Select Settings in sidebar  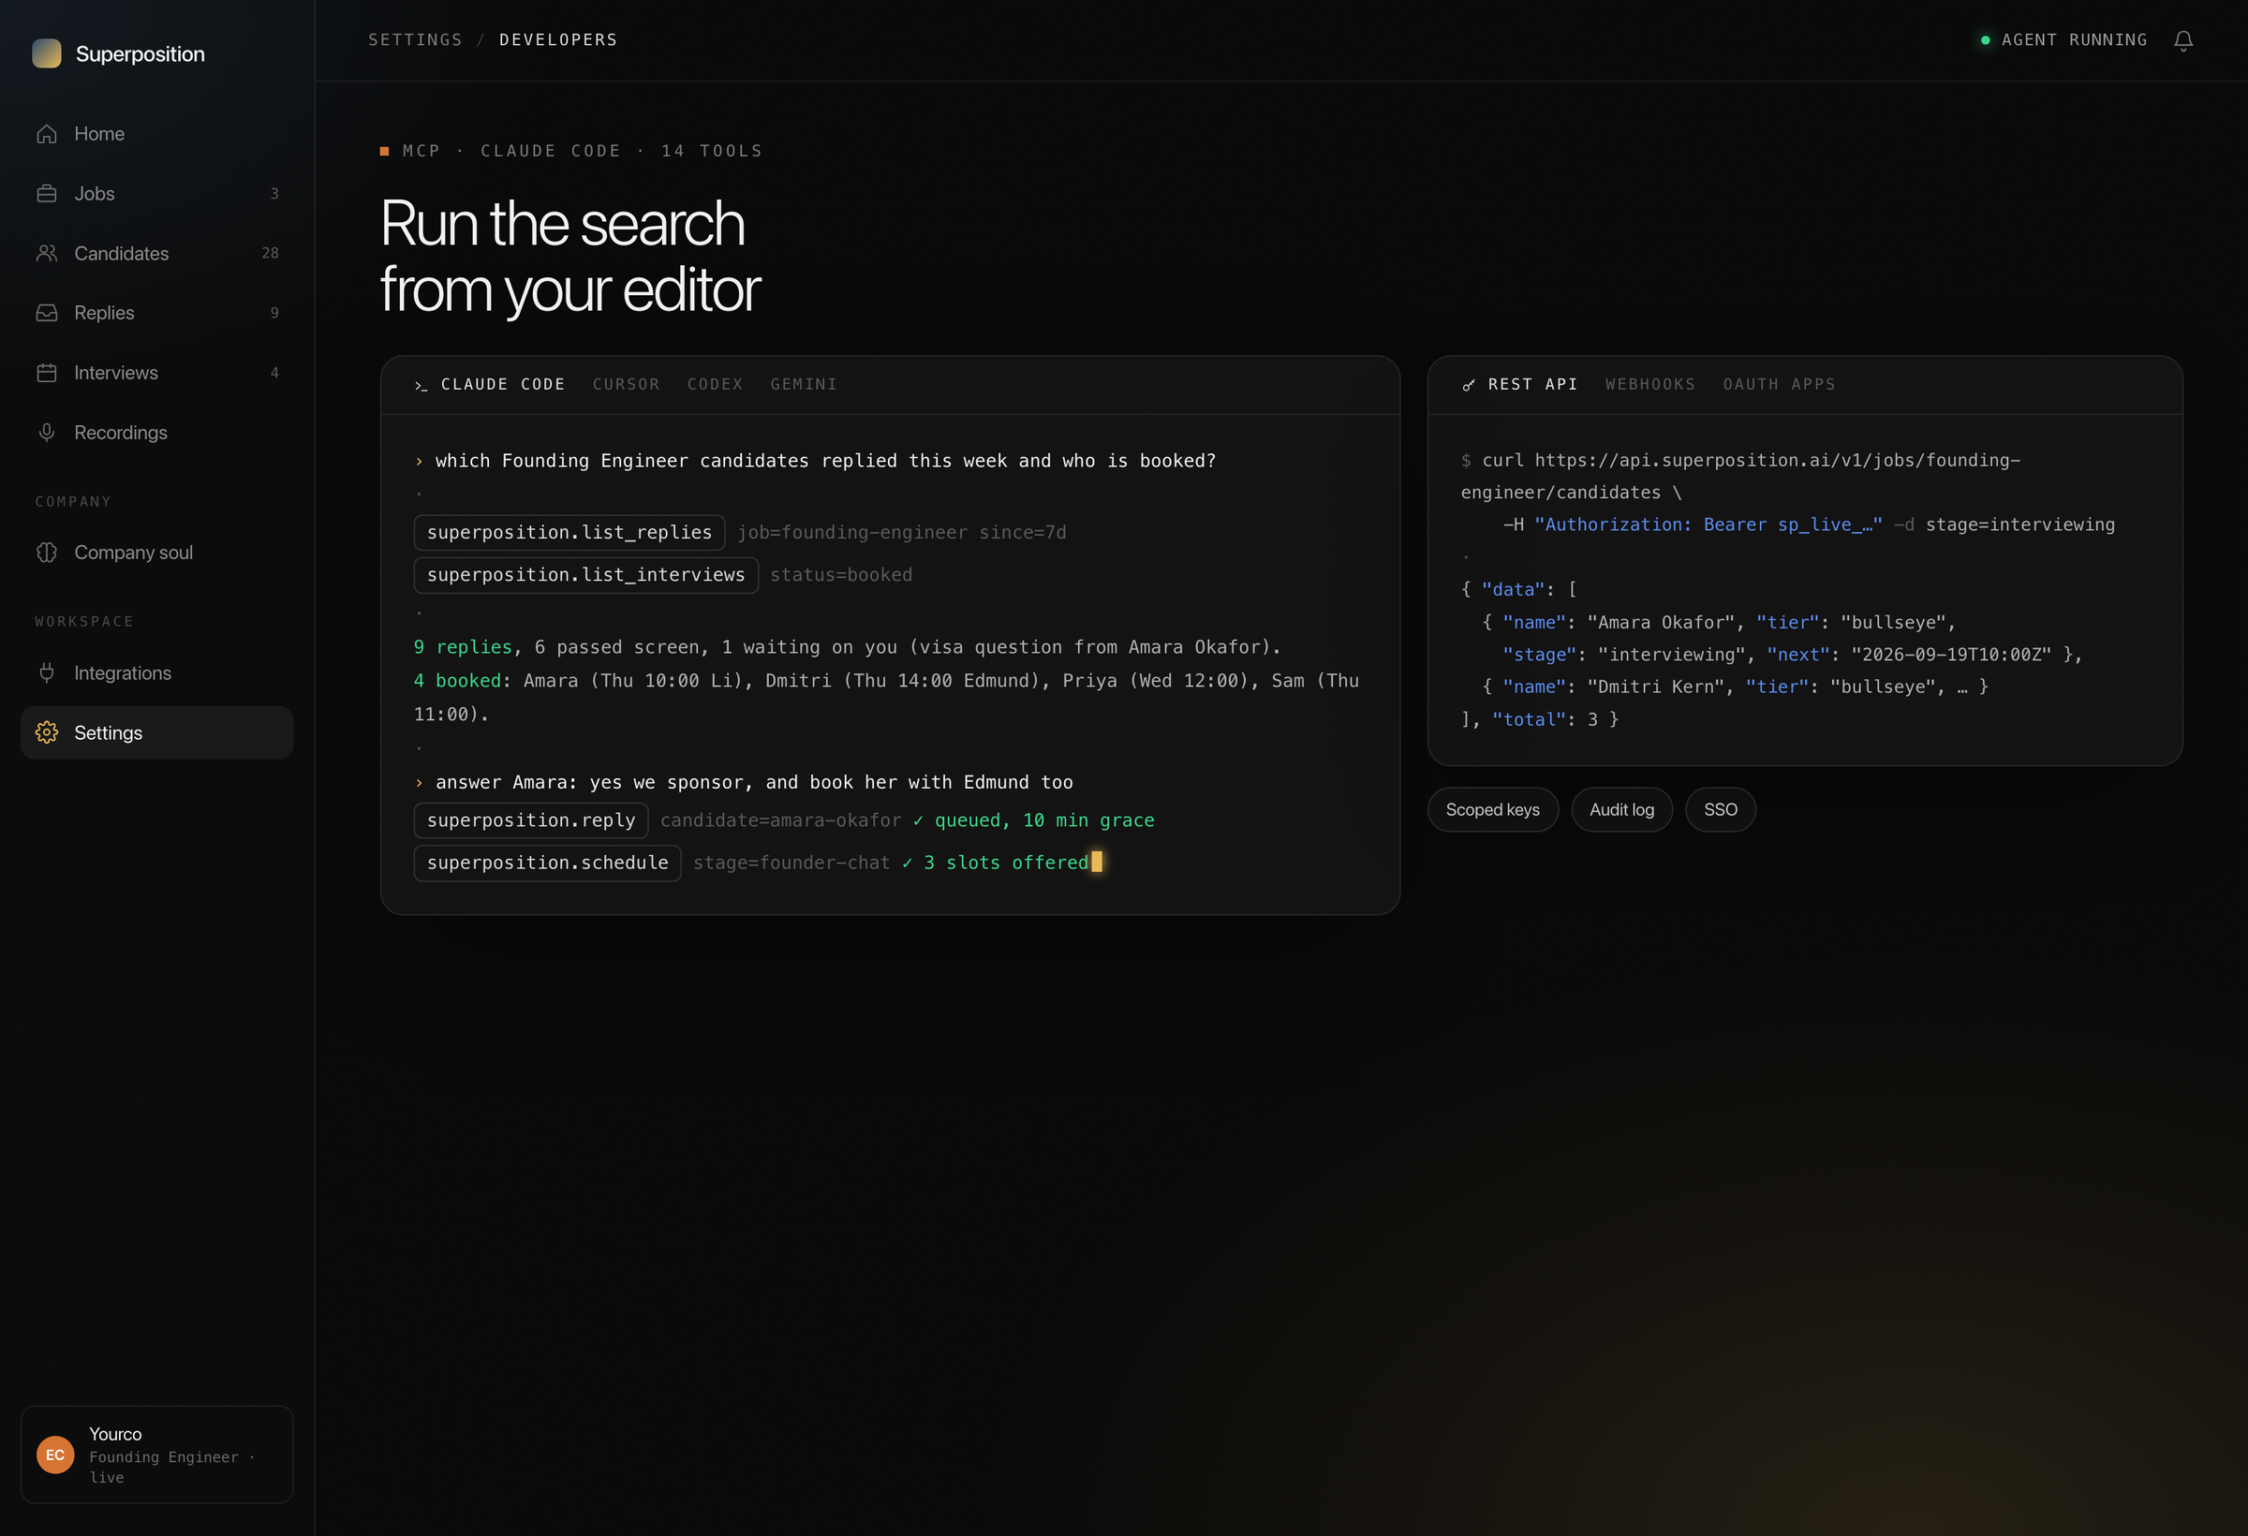click(156, 732)
